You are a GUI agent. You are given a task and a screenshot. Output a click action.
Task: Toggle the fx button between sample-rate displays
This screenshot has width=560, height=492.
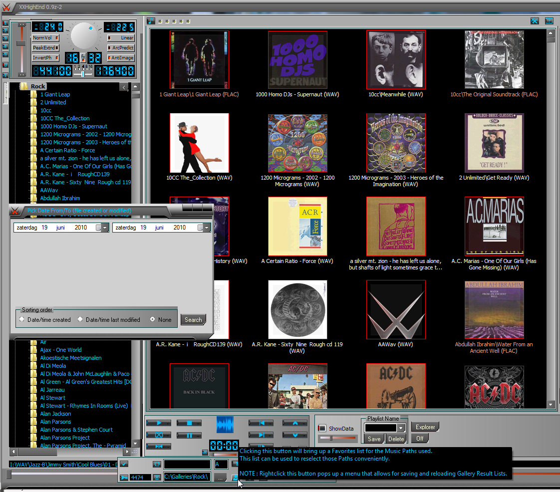click(83, 57)
